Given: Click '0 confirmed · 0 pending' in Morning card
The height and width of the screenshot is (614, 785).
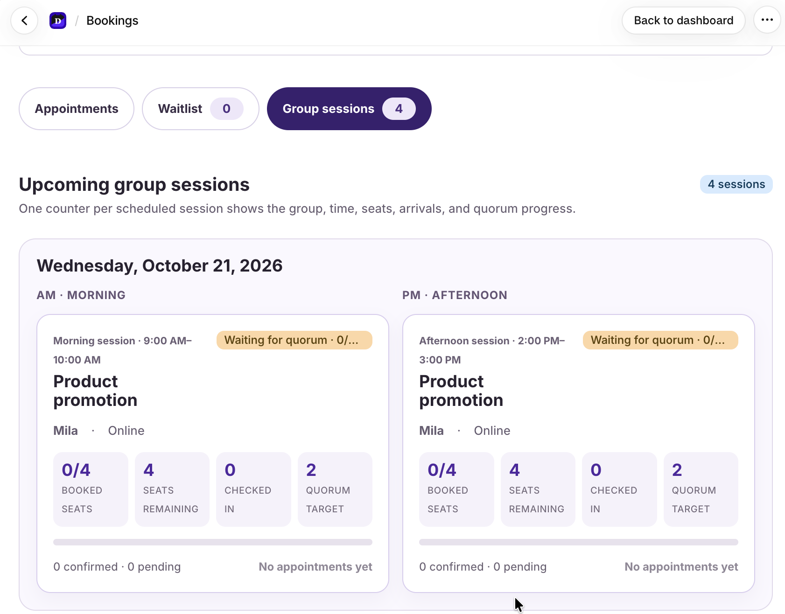Looking at the screenshot, I should (x=117, y=567).
